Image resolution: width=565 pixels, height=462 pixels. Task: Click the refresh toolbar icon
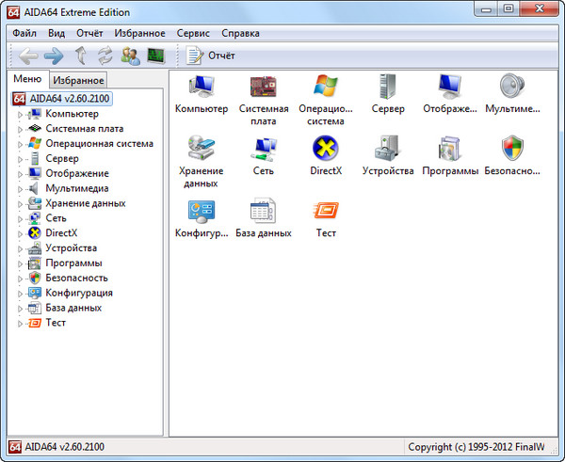(x=105, y=56)
